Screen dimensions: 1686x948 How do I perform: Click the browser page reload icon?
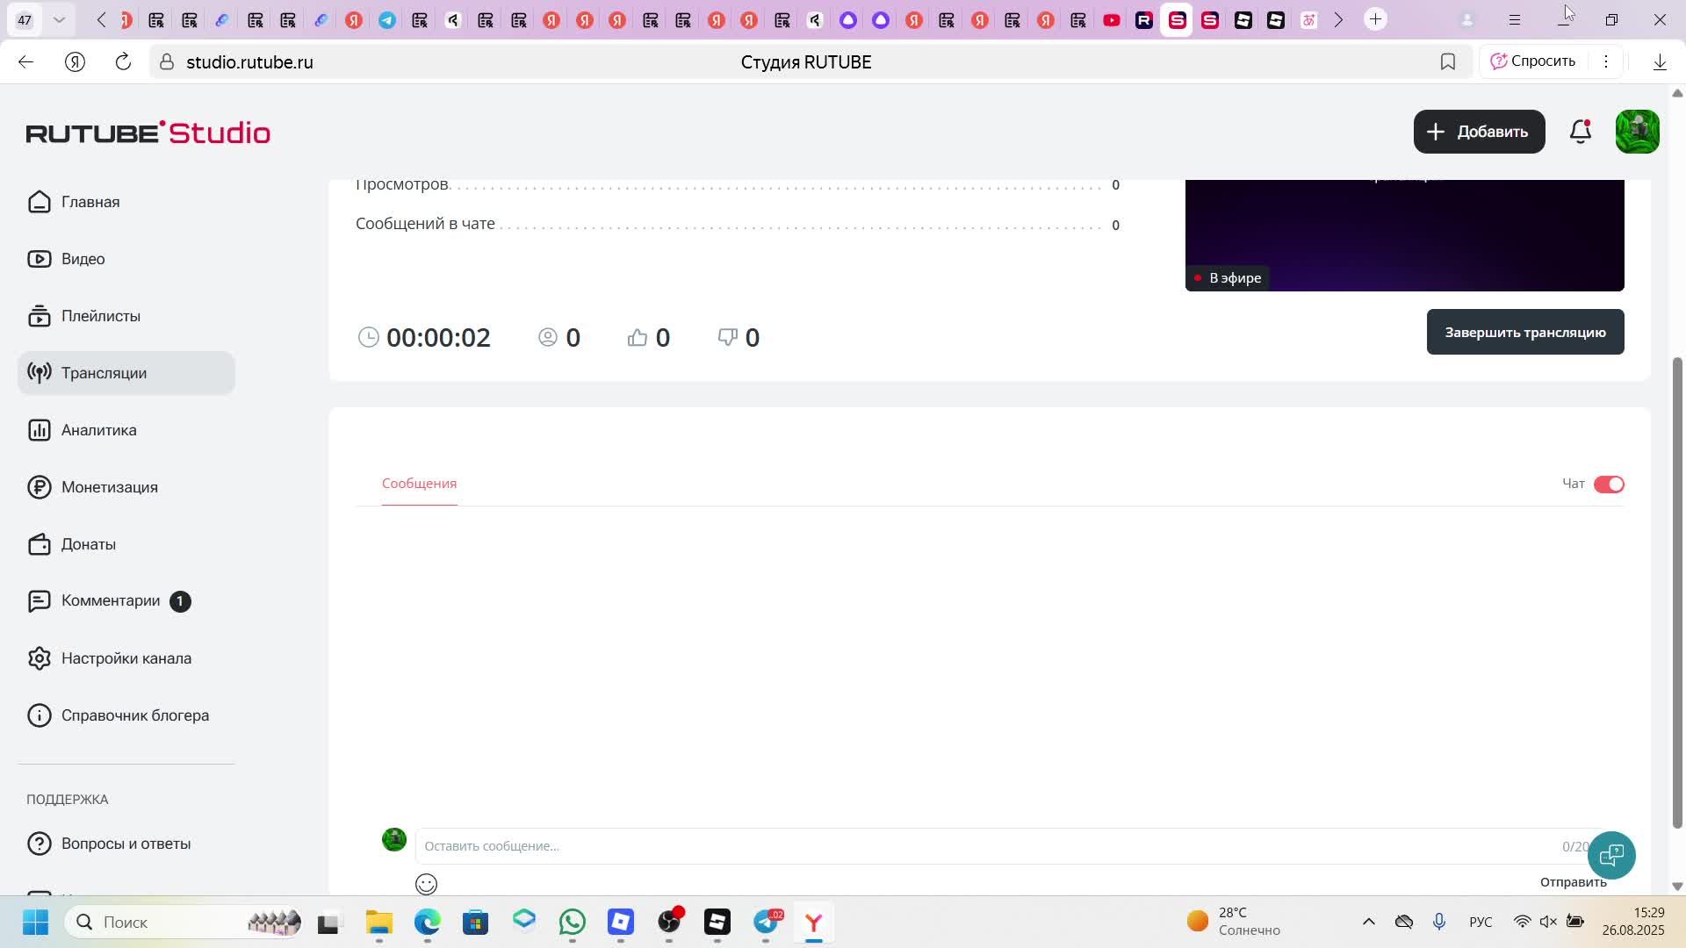pos(123,62)
